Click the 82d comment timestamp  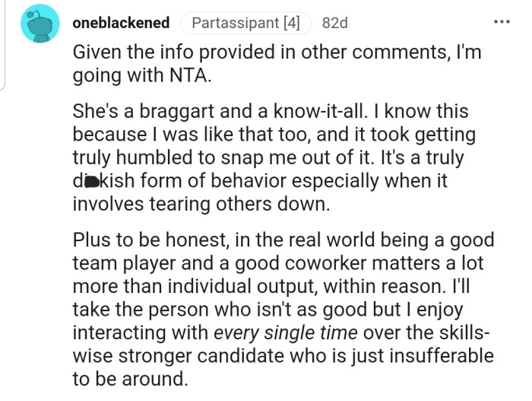334,23
